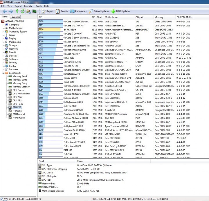Expand the Operating System tree node
Screen dimensions: 209x201
pyautogui.click(x=3, y=32)
